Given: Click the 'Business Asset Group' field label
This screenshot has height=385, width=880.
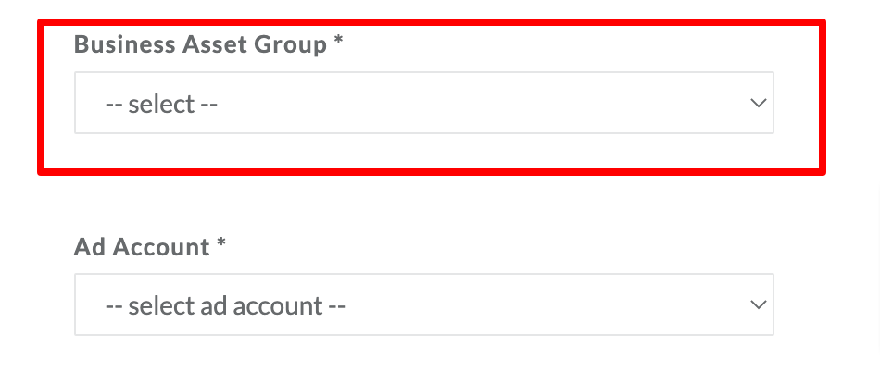Looking at the screenshot, I should (200, 44).
